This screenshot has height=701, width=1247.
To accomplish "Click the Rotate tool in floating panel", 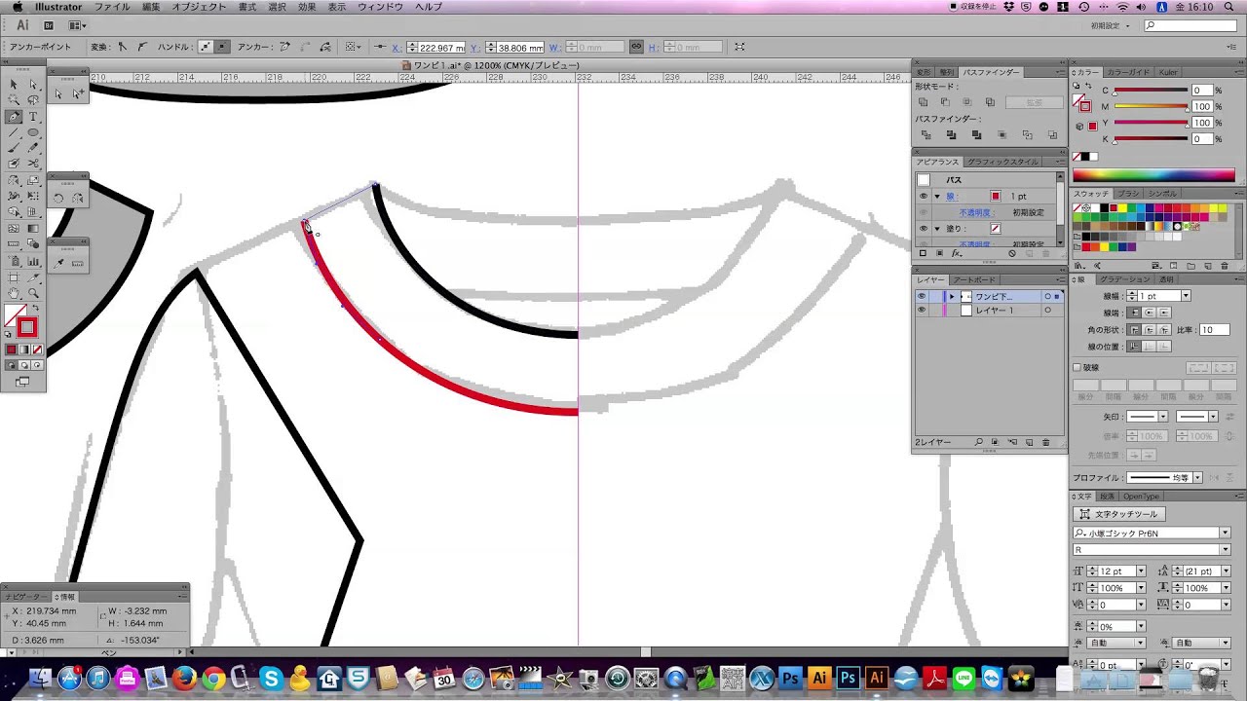I will point(58,198).
